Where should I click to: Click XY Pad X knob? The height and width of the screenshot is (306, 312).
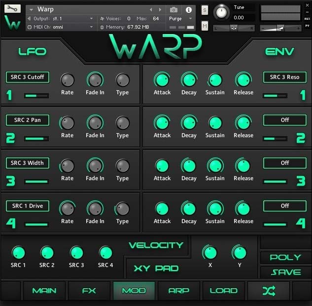(x=209, y=253)
